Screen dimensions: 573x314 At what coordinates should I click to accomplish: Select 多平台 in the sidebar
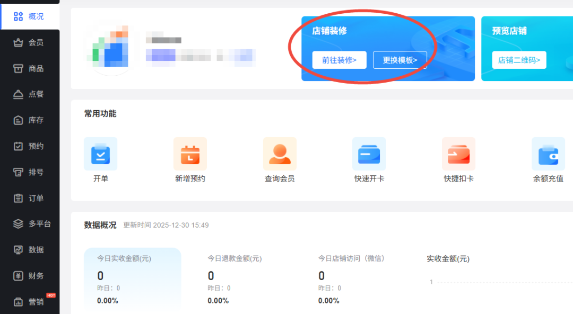[32, 224]
